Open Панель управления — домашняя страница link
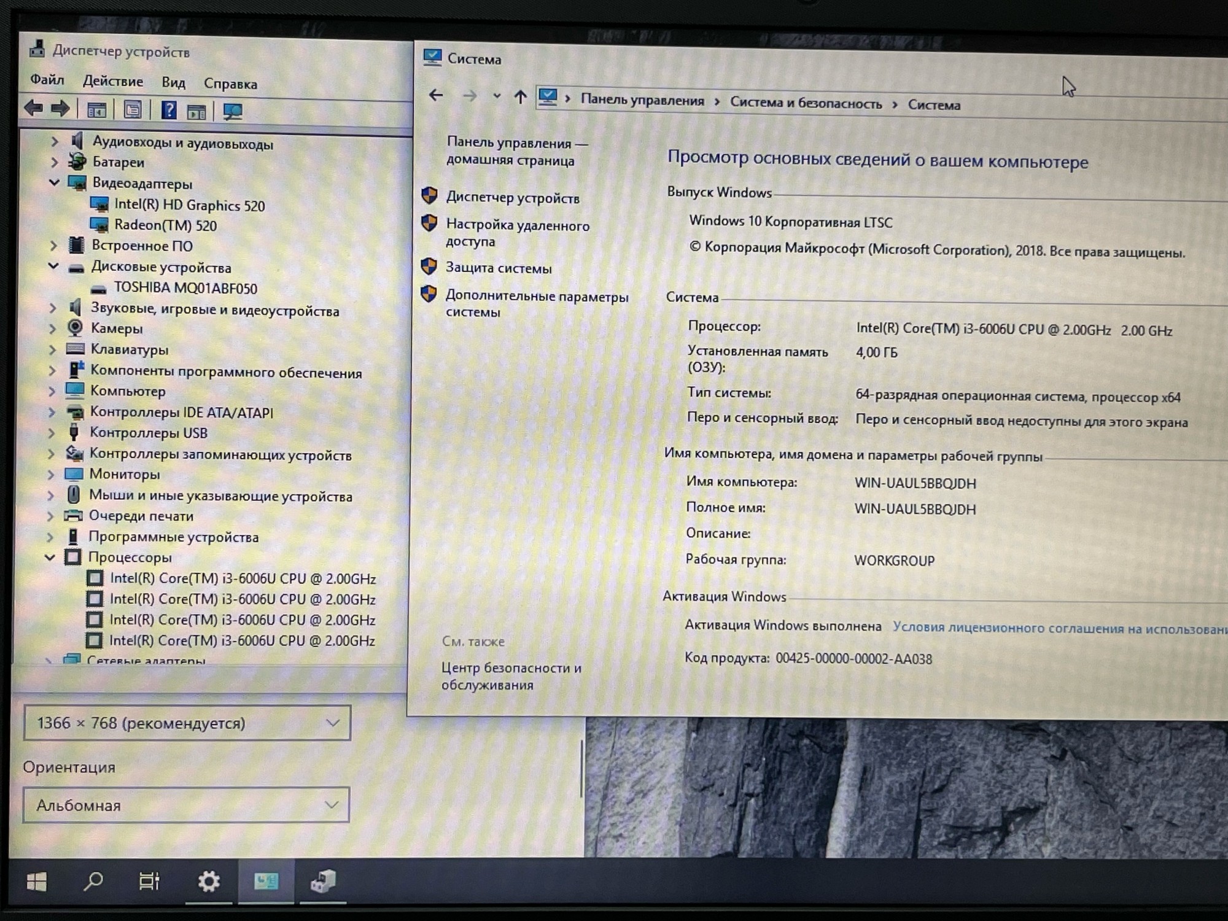The height and width of the screenshot is (921, 1228). [x=517, y=151]
